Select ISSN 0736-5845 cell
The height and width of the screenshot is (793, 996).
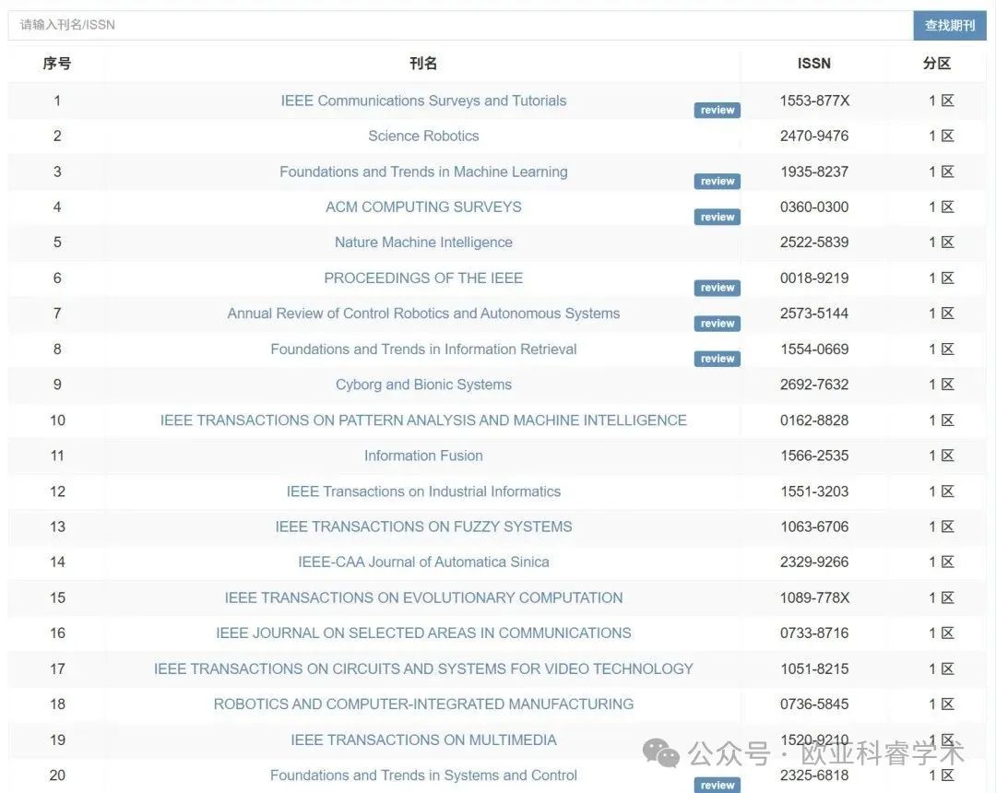pos(814,704)
